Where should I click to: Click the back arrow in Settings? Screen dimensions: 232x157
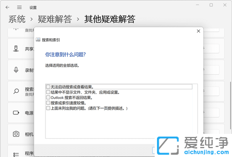(8, 7)
